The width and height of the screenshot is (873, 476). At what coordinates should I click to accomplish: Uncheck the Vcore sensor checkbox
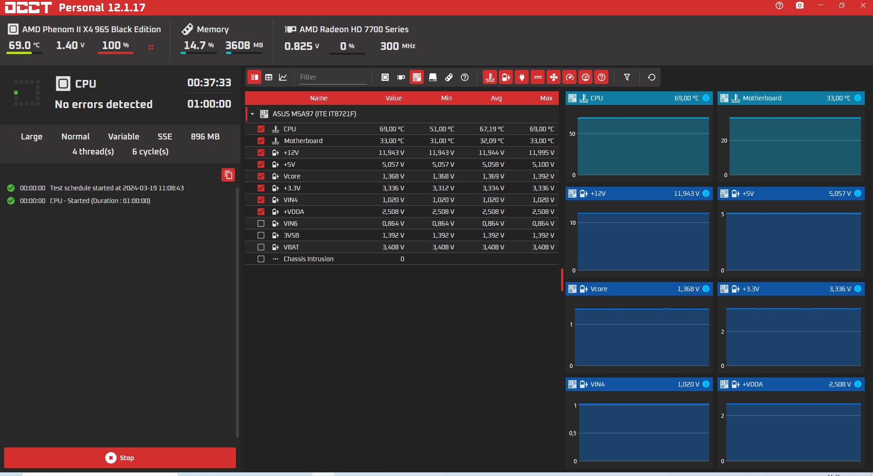point(261,176)
